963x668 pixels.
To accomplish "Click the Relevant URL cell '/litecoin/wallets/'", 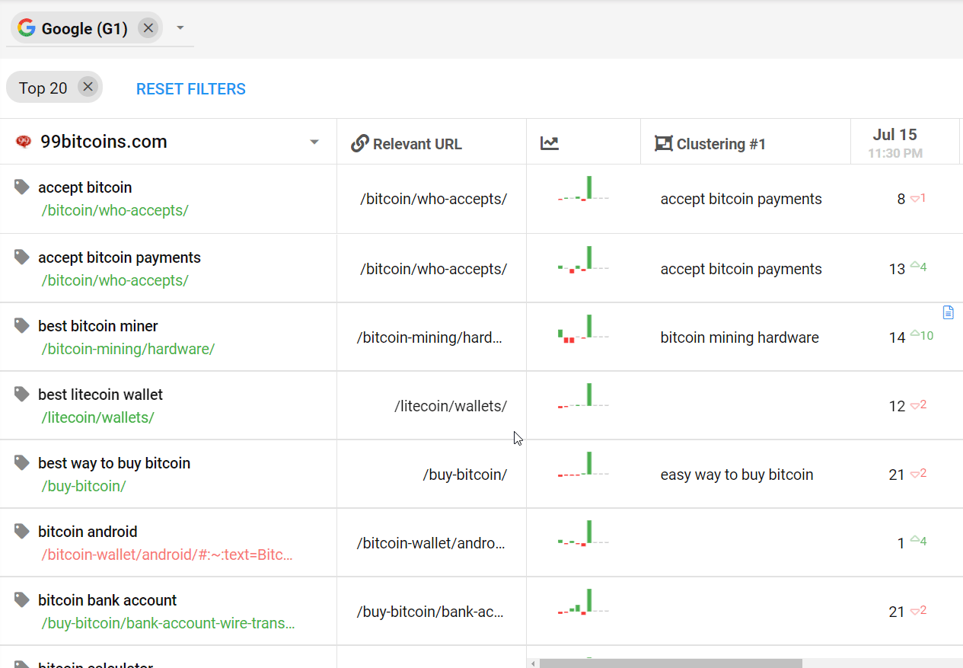I will point(451,406).
